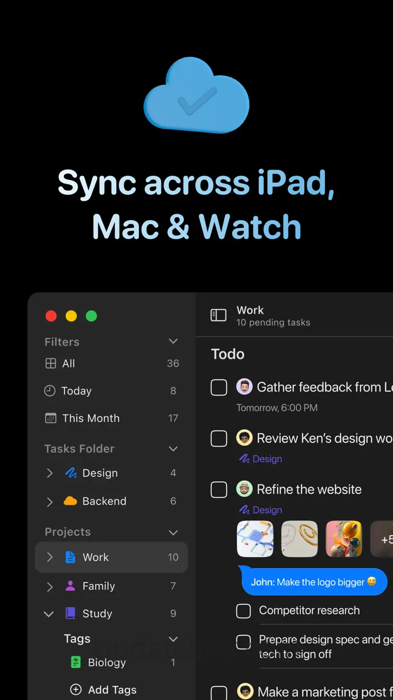Click the plus icon next to Add Tags

tap(76, 689)
